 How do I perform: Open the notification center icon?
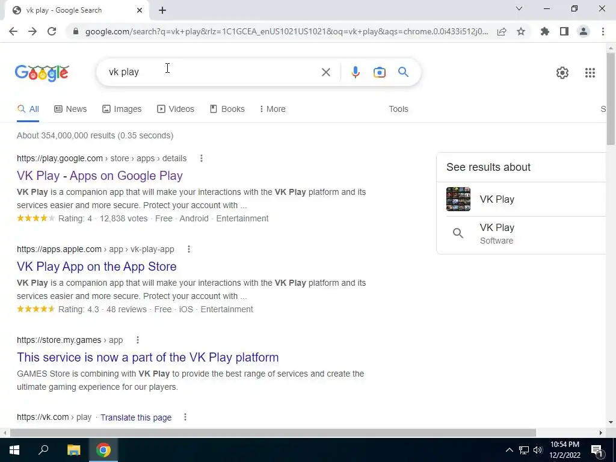click(x=597, y=450)
